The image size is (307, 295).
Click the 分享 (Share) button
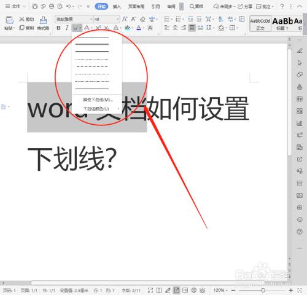pos(245,6)
